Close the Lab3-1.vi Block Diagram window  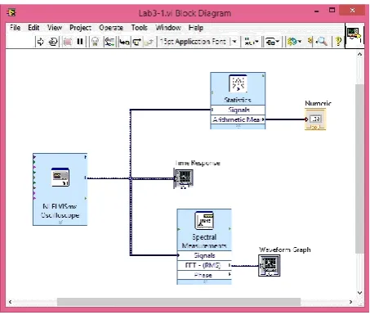352,11
